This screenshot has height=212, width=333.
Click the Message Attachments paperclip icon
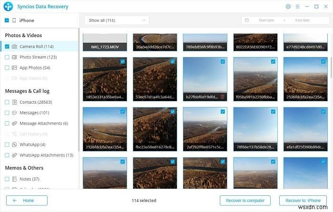click(14, 123)
